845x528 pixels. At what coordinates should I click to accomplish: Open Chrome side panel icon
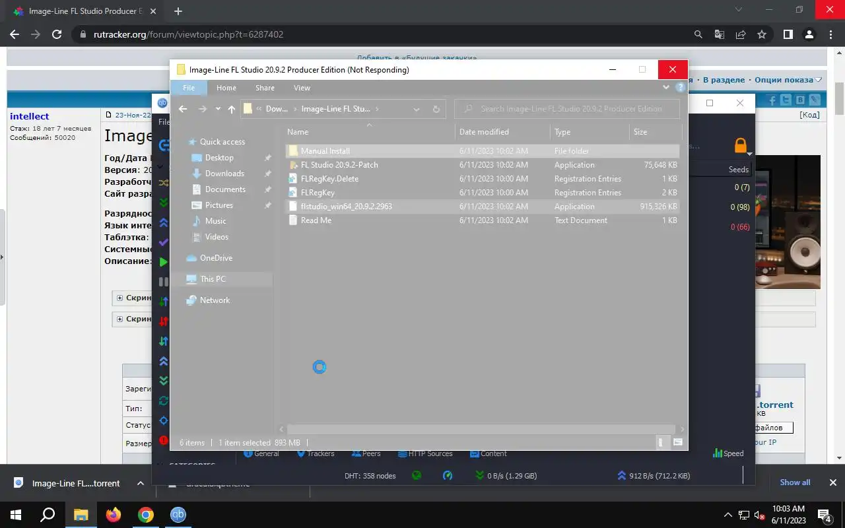[x=788, y=34]
